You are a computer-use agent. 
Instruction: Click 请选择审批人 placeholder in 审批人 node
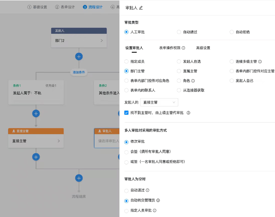pos(108,141)
